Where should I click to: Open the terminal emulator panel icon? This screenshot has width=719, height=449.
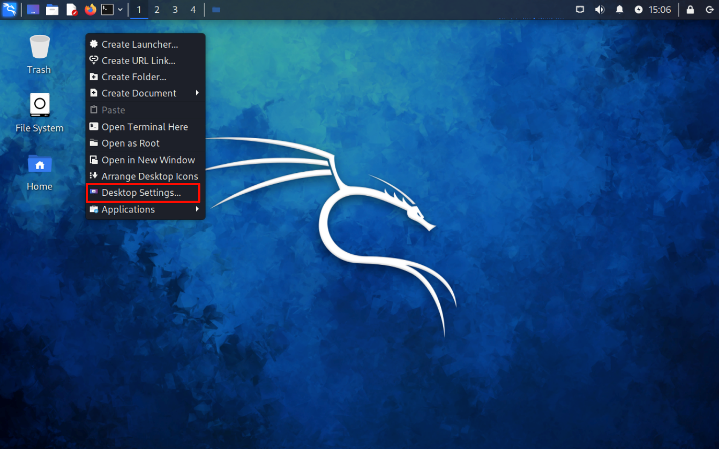108,10
